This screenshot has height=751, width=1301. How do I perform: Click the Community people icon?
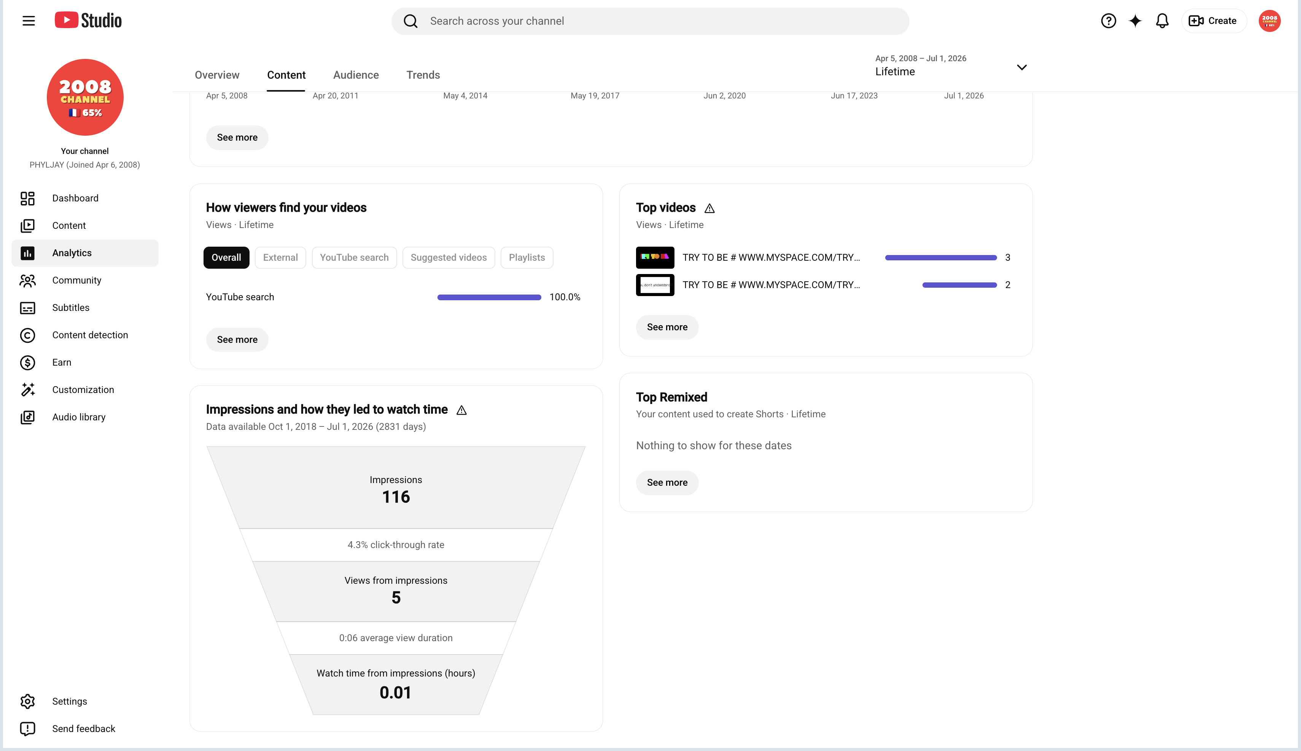(x=27, y=280)
